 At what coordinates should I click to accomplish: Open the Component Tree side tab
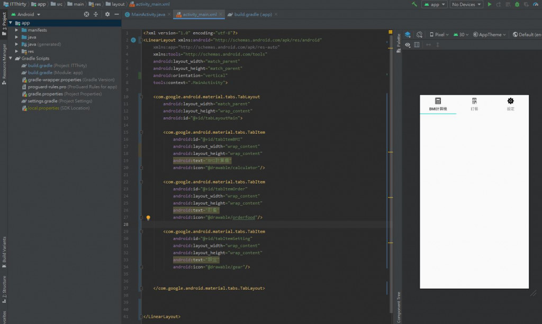point(399,307)
